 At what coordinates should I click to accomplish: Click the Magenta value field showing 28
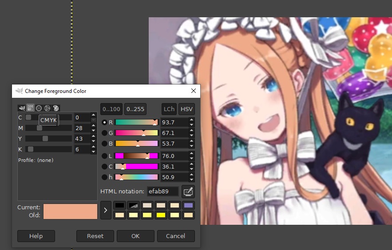[82, 128]
